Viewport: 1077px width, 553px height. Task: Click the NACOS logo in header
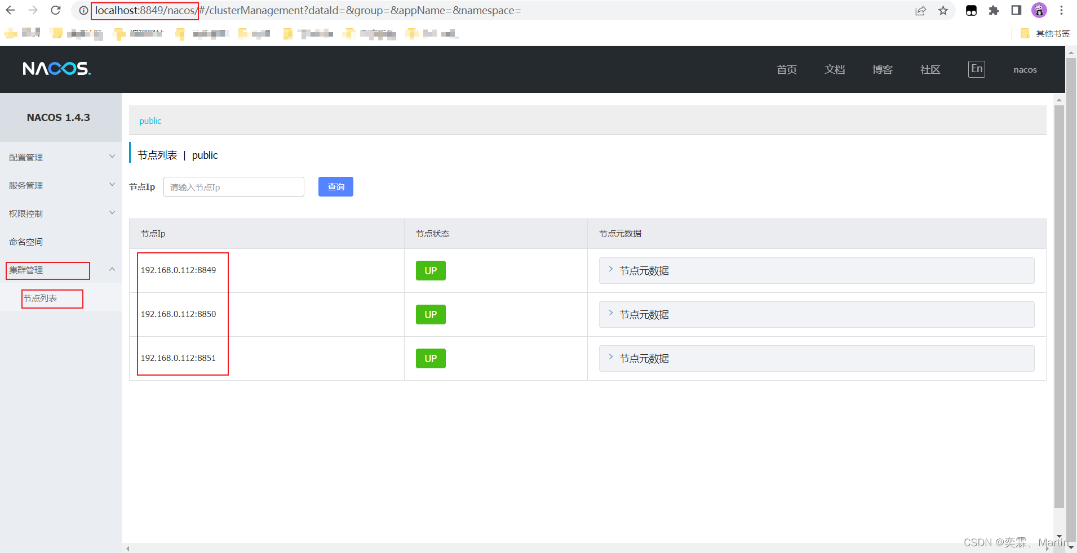(x=56, y=69)
